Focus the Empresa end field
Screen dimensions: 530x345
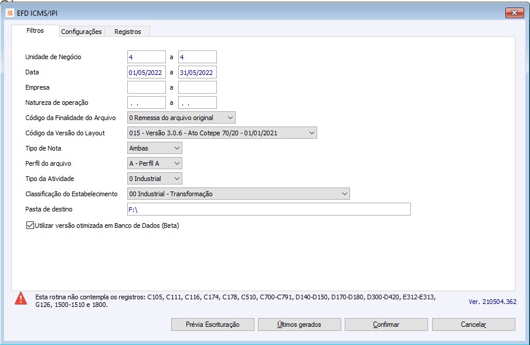point(198,87)
